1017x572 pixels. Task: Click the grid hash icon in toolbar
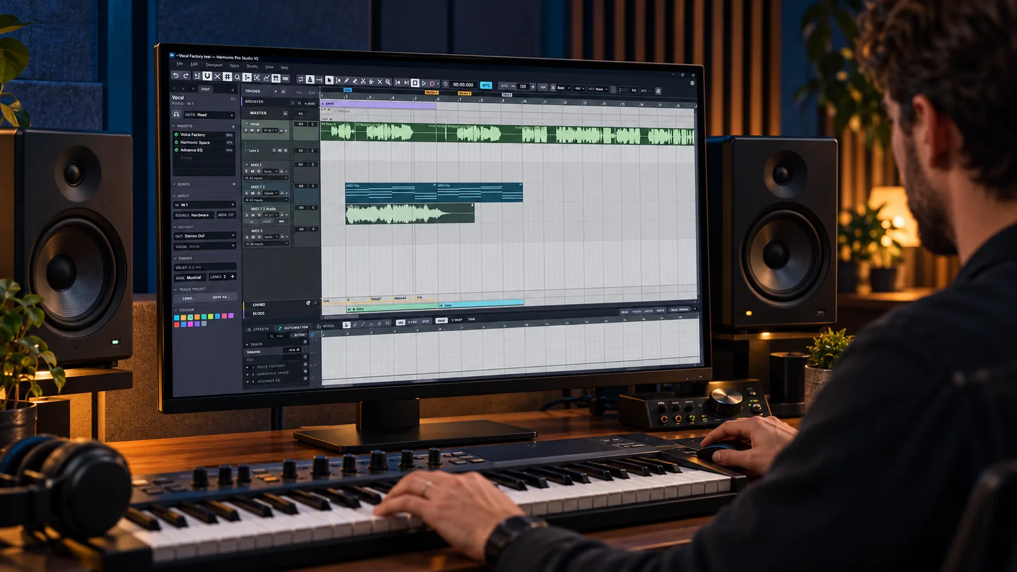point(227,77)
